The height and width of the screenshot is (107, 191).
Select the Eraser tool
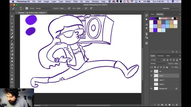tap(12, 51)
